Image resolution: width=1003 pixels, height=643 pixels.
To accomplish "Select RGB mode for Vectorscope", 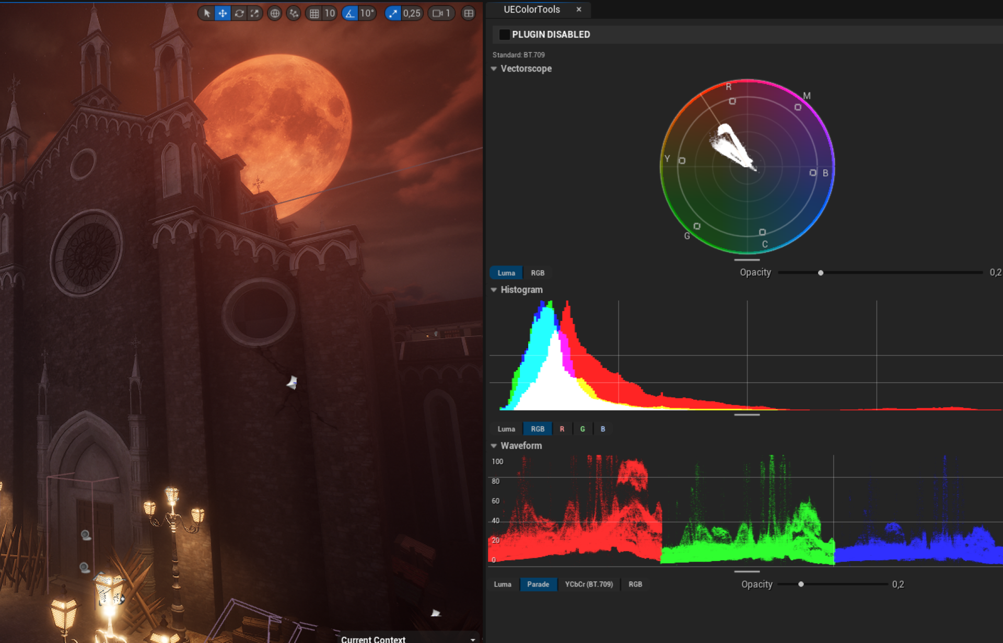I will click(538, 273).
